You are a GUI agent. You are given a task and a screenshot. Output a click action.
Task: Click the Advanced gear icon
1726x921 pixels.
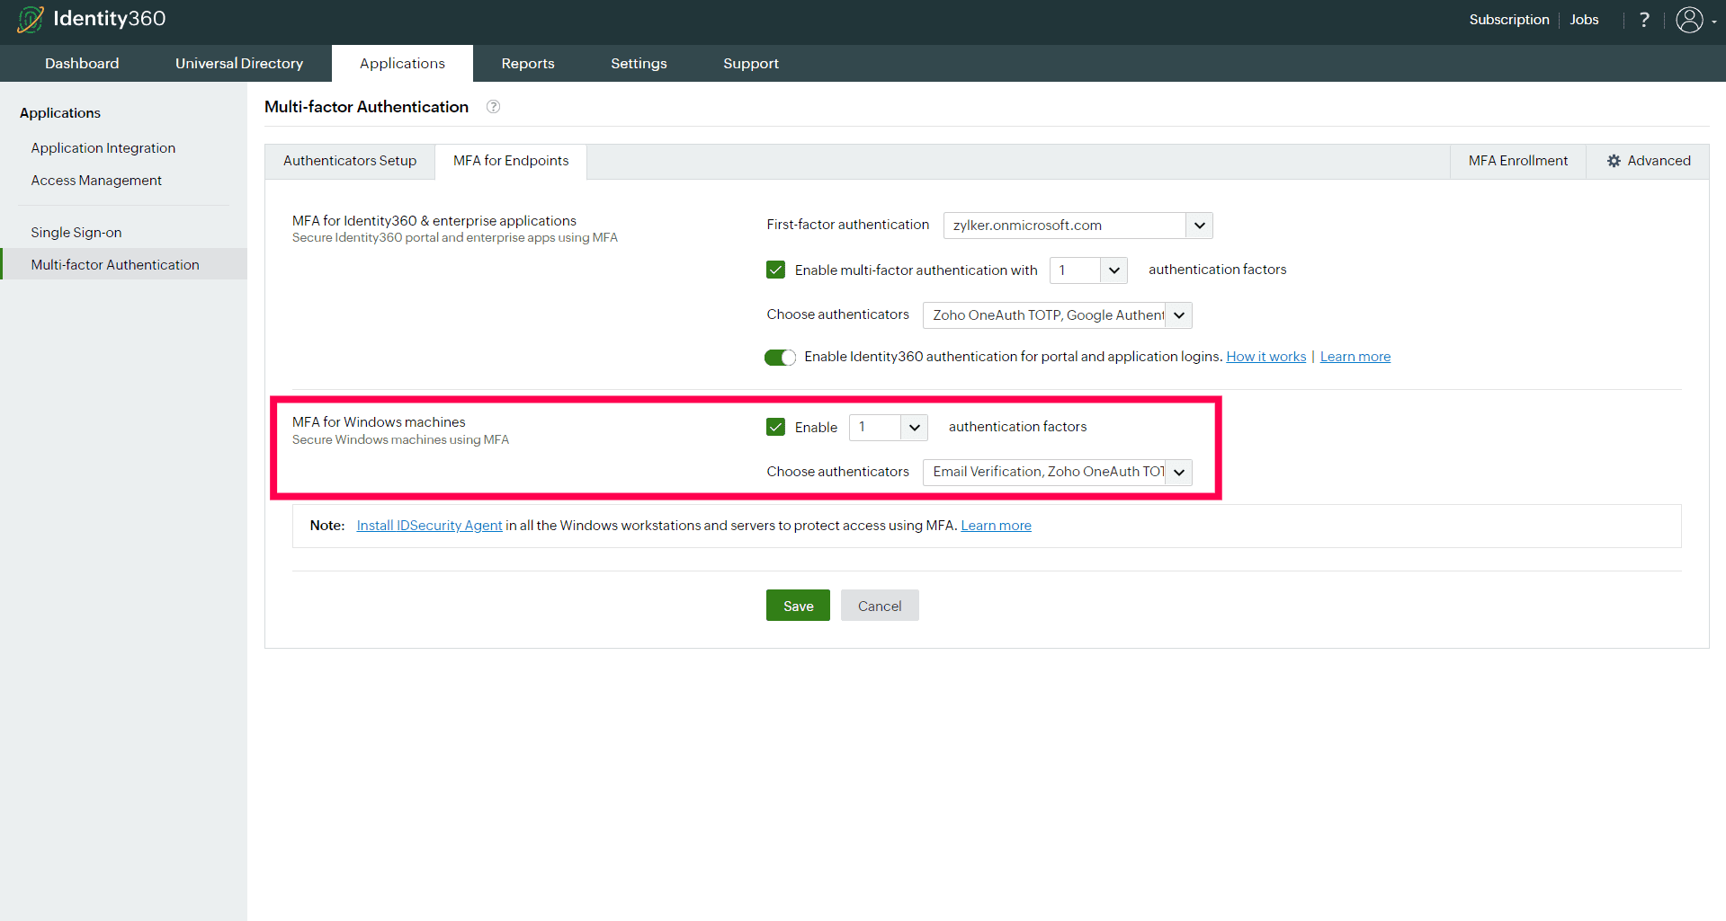tap(1614, 161)
